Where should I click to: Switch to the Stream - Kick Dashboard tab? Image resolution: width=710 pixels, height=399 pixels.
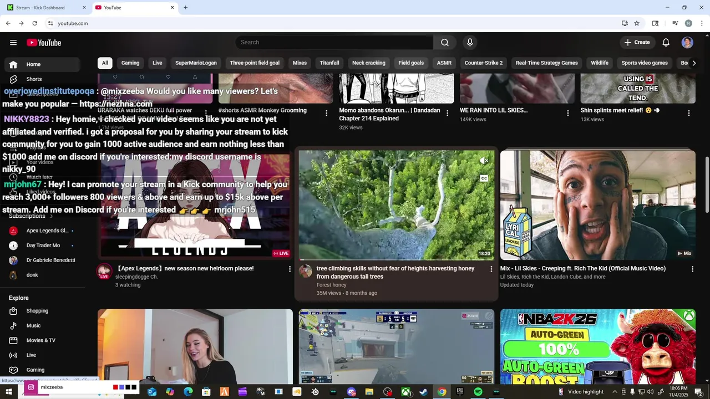click(x=45, y=8)
